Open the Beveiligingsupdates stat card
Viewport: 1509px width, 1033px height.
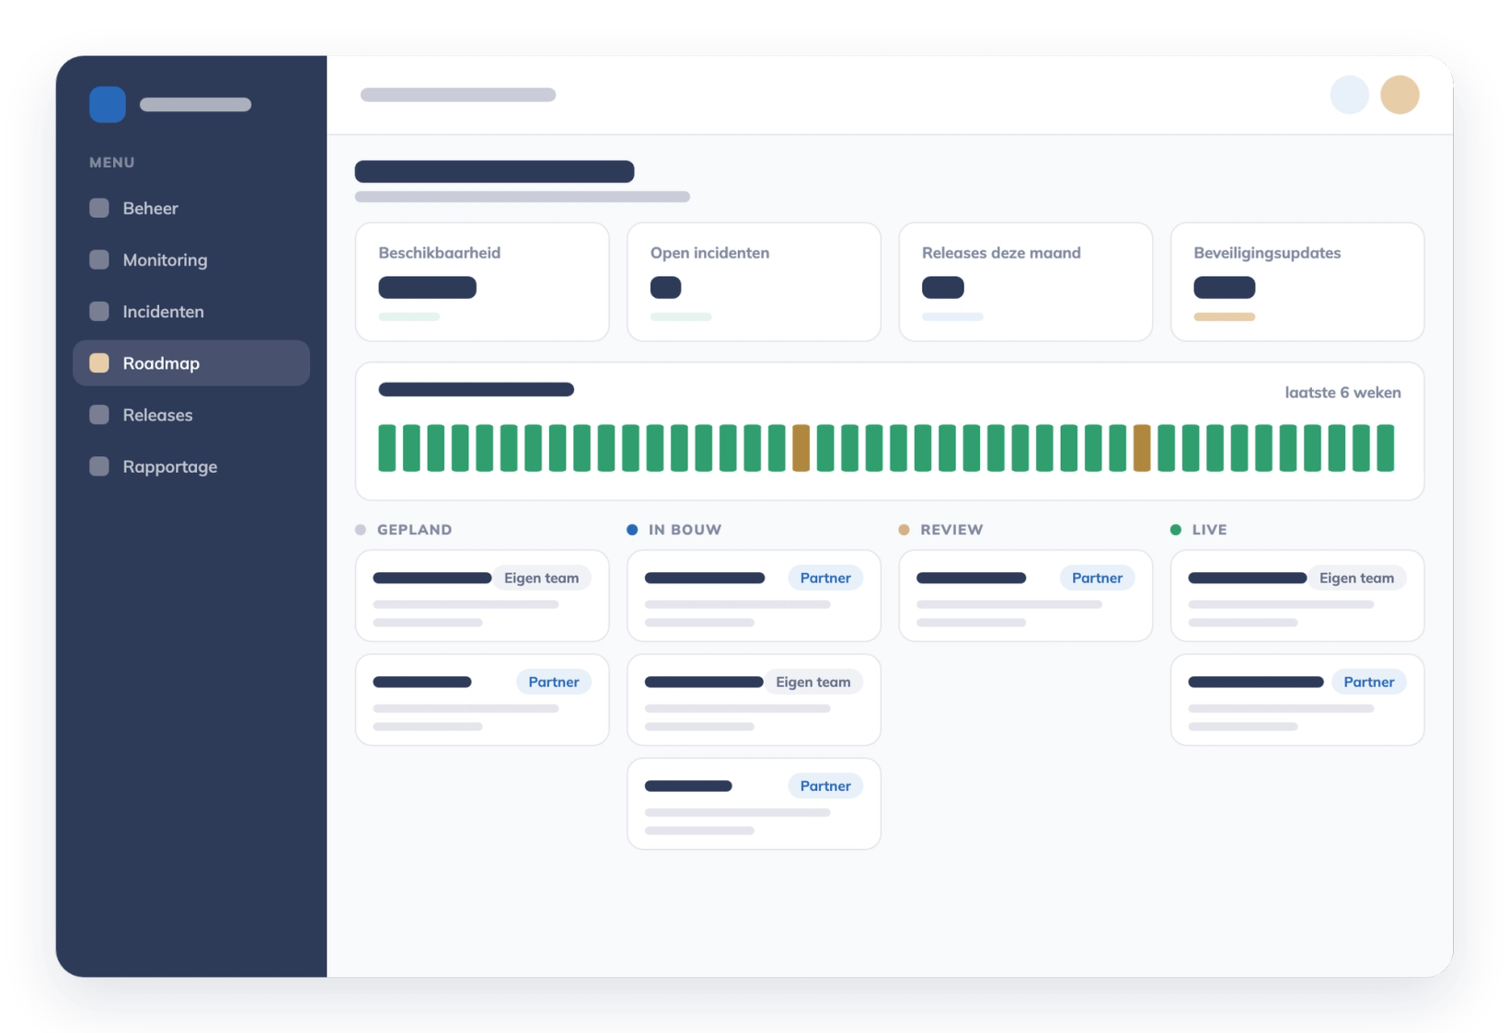(1297, 281)
